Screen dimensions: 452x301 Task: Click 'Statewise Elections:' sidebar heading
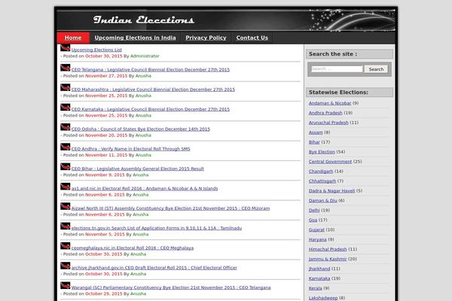pos(338,93)
